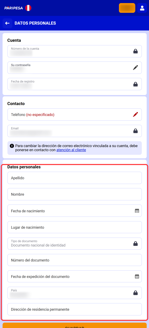149x328 pixels.
Task: Click the lock icon on the País field
Action: pyautogui.click(x=136, y=293)
